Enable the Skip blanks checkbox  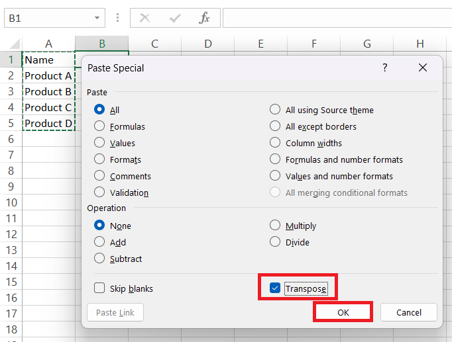(99, 288)
